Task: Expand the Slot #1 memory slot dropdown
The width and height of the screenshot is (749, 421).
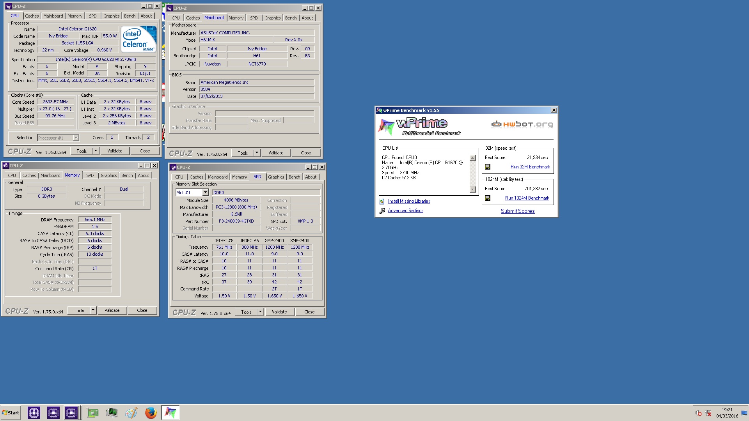Action: pos(205,193)
